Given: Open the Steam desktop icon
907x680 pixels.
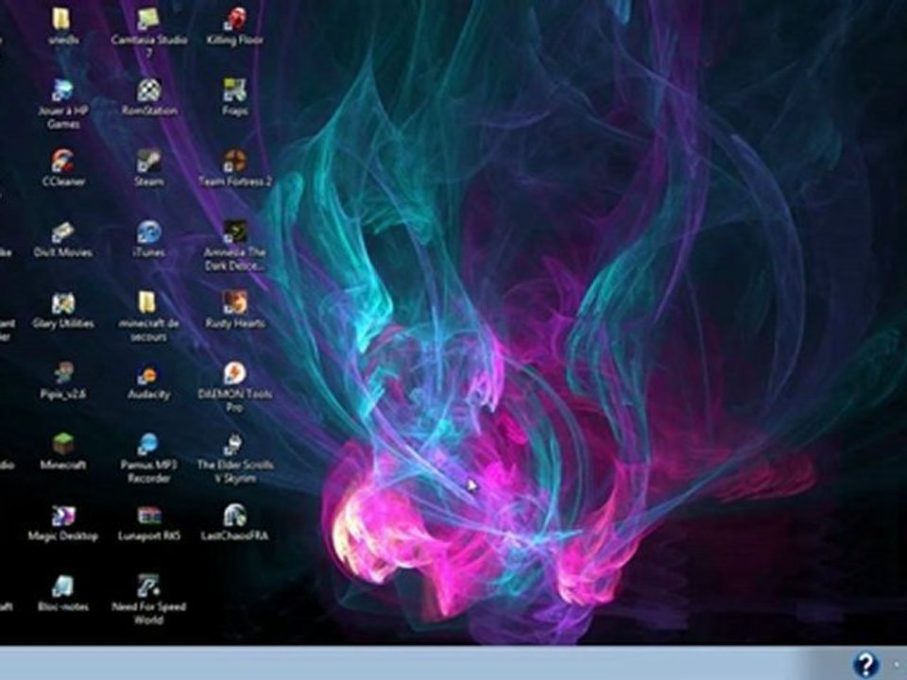Looking at the screenshot, I should click(148, 161).
